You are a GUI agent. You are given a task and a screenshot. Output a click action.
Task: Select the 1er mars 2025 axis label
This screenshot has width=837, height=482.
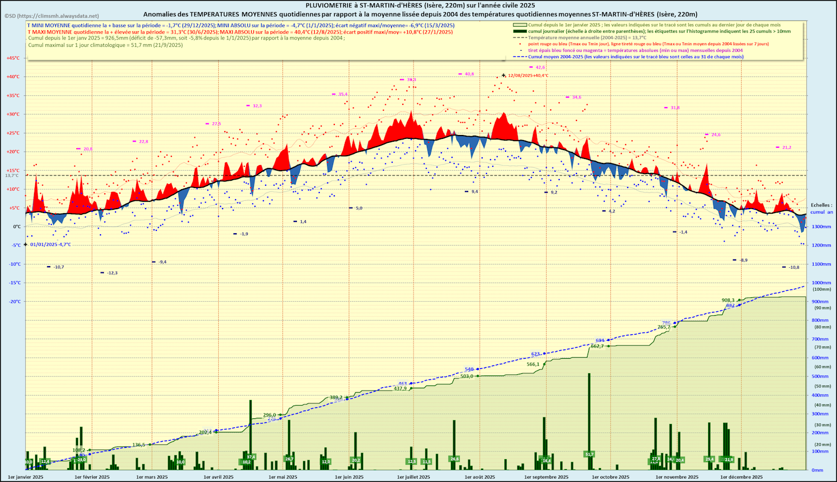152,477
